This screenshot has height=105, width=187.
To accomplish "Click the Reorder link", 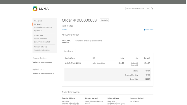I will click(64, 30).
